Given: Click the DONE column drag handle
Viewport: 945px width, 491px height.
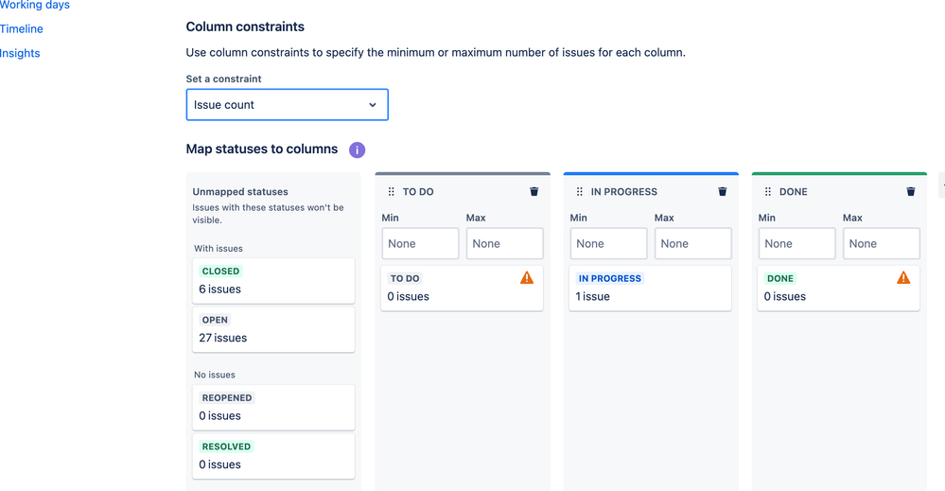Looking at the screenshot, I should coord(768,191).
